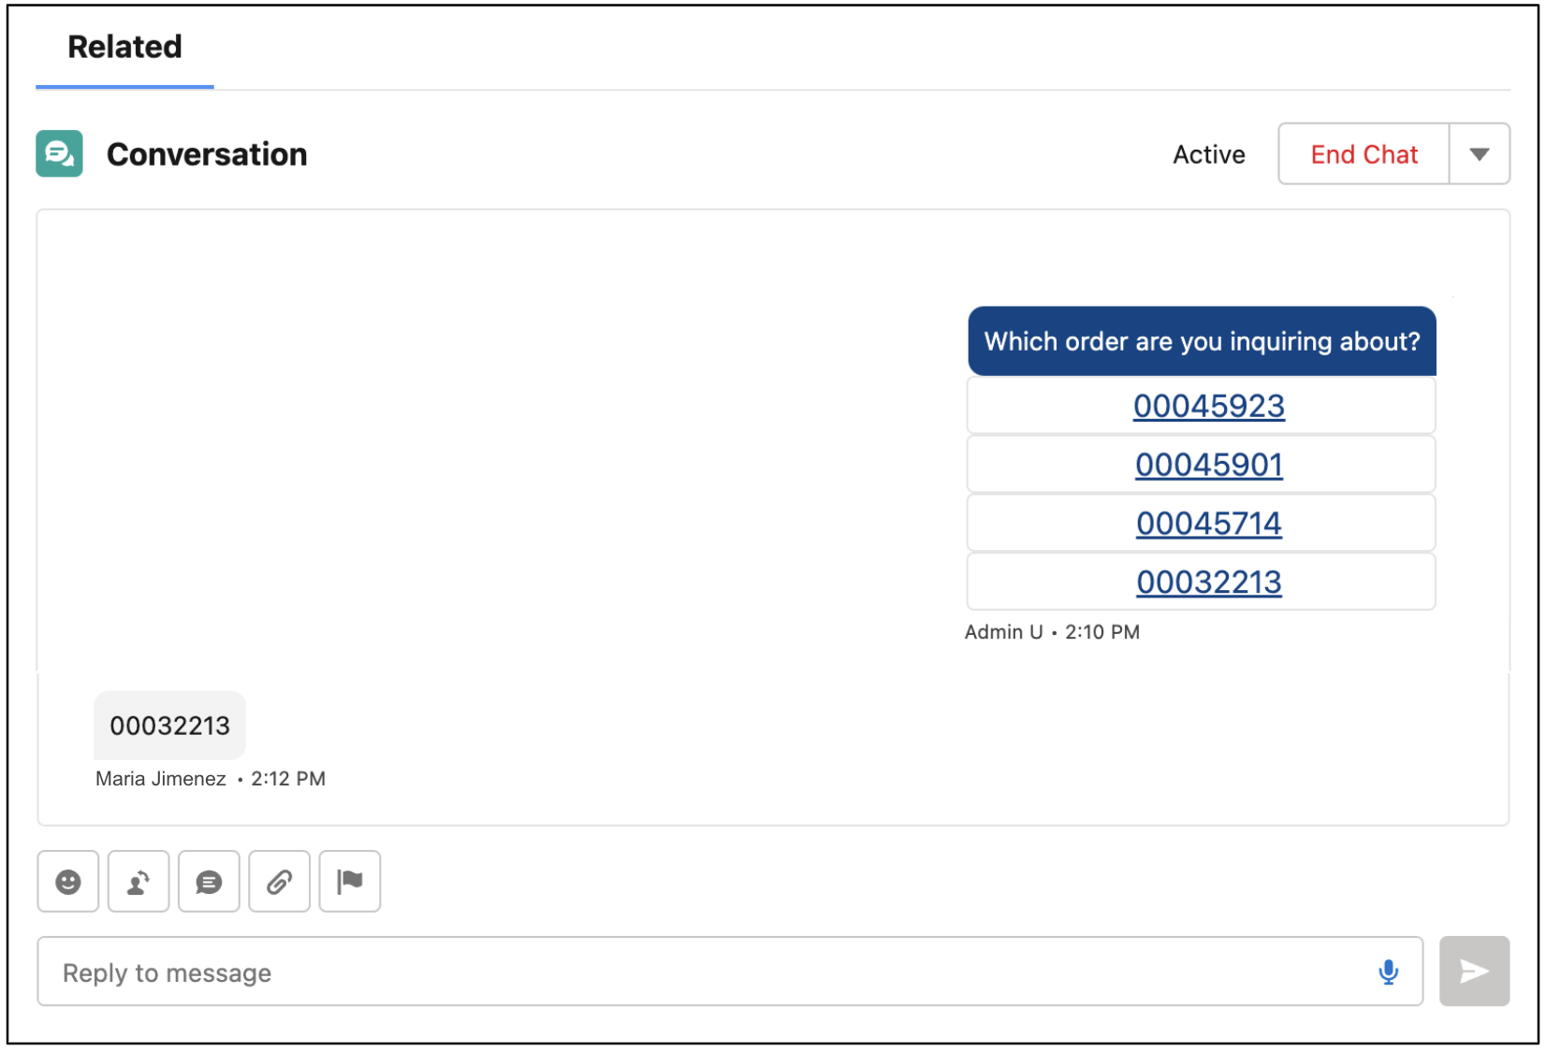
Task: Click the green Conversation messaging icon
Action: click(58, 152)
